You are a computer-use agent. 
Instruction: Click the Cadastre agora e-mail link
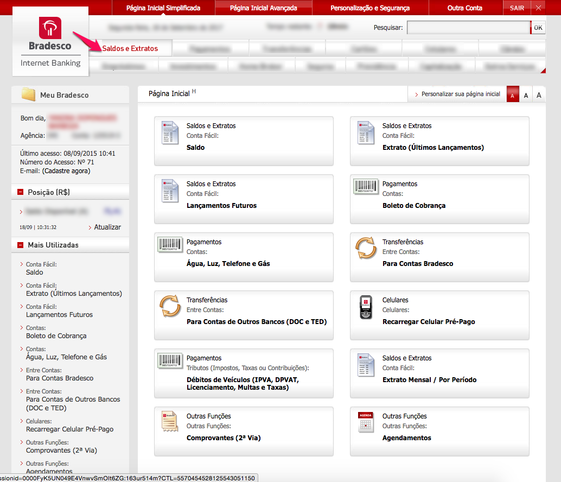[66, 171]
